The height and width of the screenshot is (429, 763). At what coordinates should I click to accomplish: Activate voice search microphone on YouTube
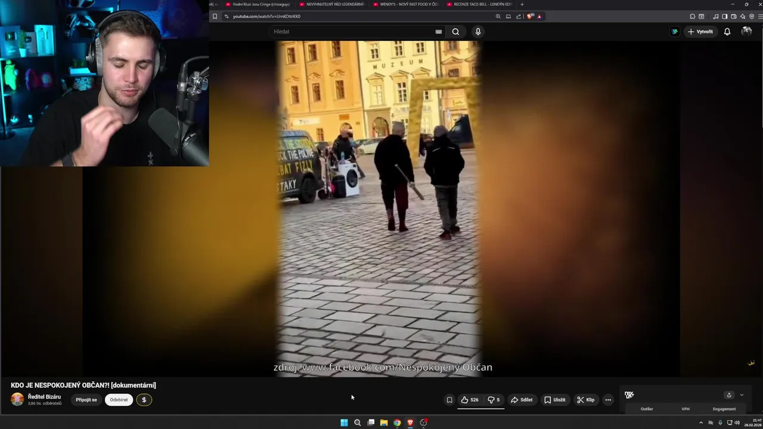tap(477, 32)
